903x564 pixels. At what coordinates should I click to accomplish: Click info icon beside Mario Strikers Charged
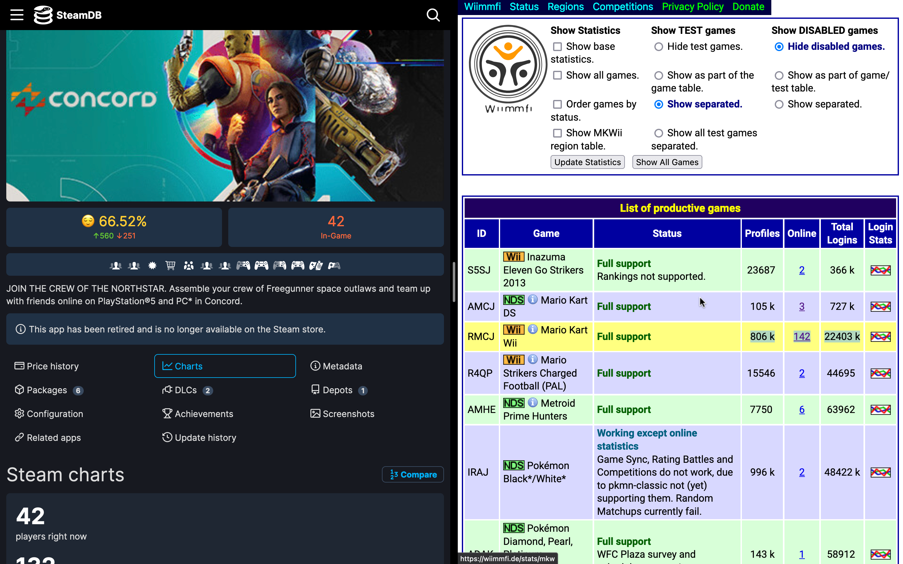532,359
